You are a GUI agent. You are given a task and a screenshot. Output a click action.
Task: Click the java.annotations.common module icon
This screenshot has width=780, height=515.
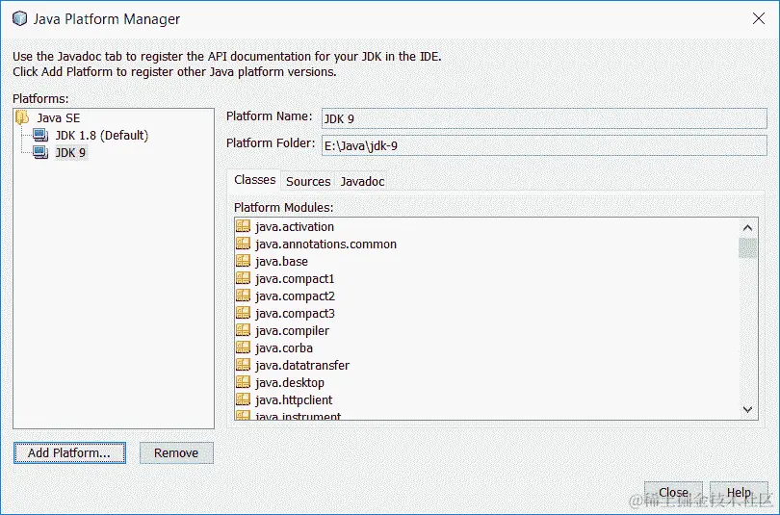(243, 244)
